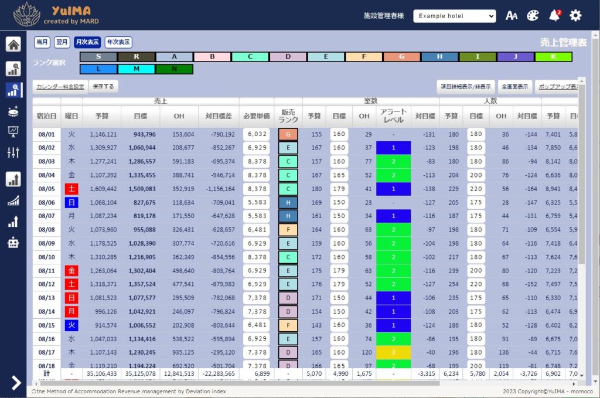
Task: Open the sliders adjustment icon in sidebar
Action: tap(13, 152)
